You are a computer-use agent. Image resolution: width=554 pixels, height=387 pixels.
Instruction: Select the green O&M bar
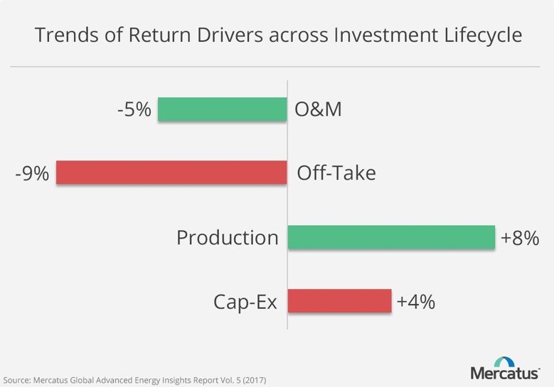(222, 109)
